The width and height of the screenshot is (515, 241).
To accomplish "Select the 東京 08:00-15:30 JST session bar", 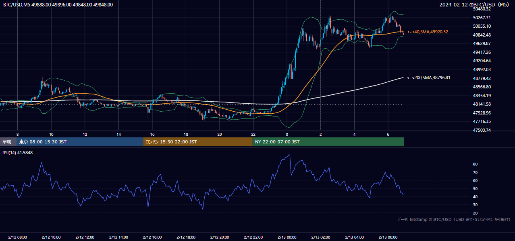I will pos(80,142).
